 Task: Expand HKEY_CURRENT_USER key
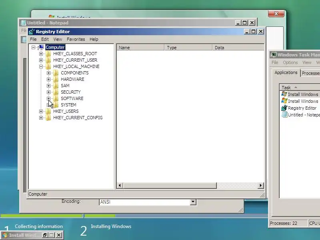point(41,60)
